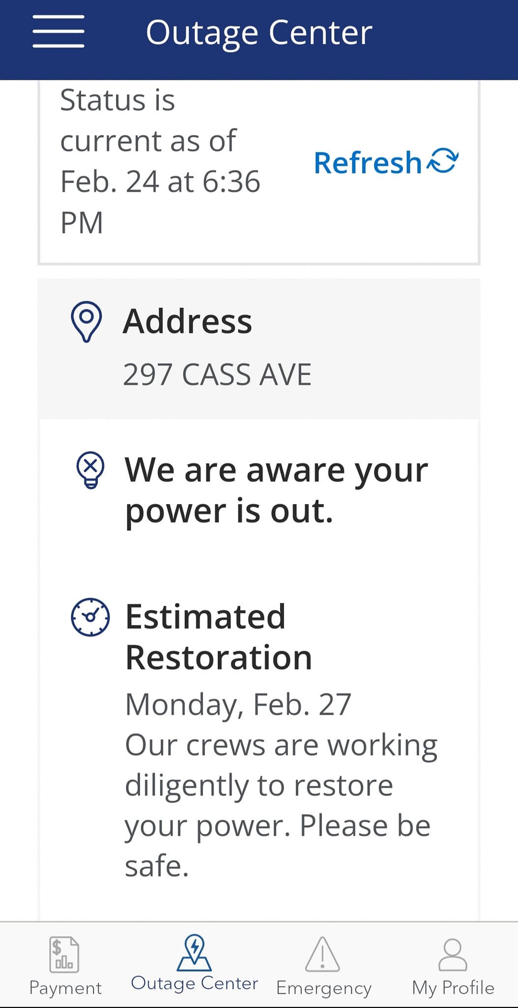Click the Outage Center map icon
The image size is (518, 1008).
(x=194, y=952)
